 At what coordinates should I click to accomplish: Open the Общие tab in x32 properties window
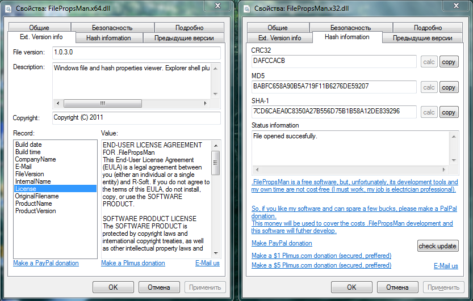coord(278,27)
